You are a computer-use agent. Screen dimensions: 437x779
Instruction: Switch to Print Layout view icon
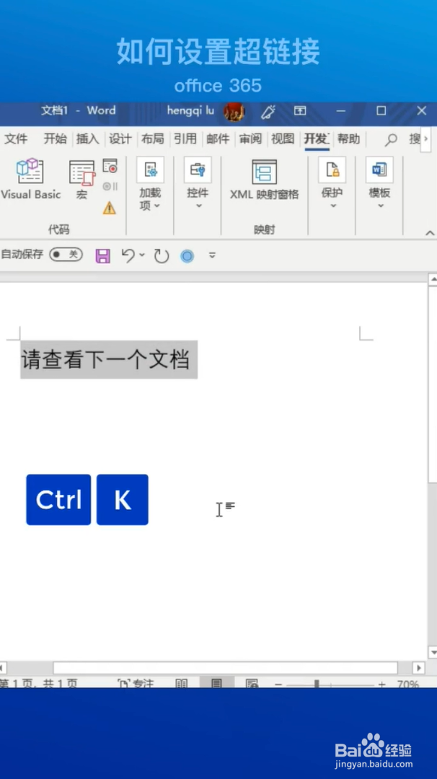pyautogui.click(x=216, y=684)
